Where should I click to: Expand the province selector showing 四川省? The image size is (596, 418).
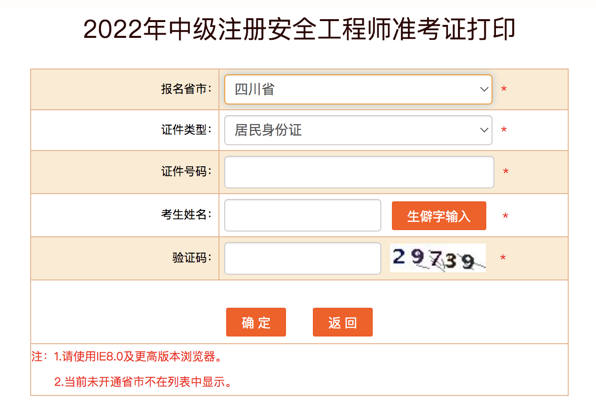coord(357,89)
